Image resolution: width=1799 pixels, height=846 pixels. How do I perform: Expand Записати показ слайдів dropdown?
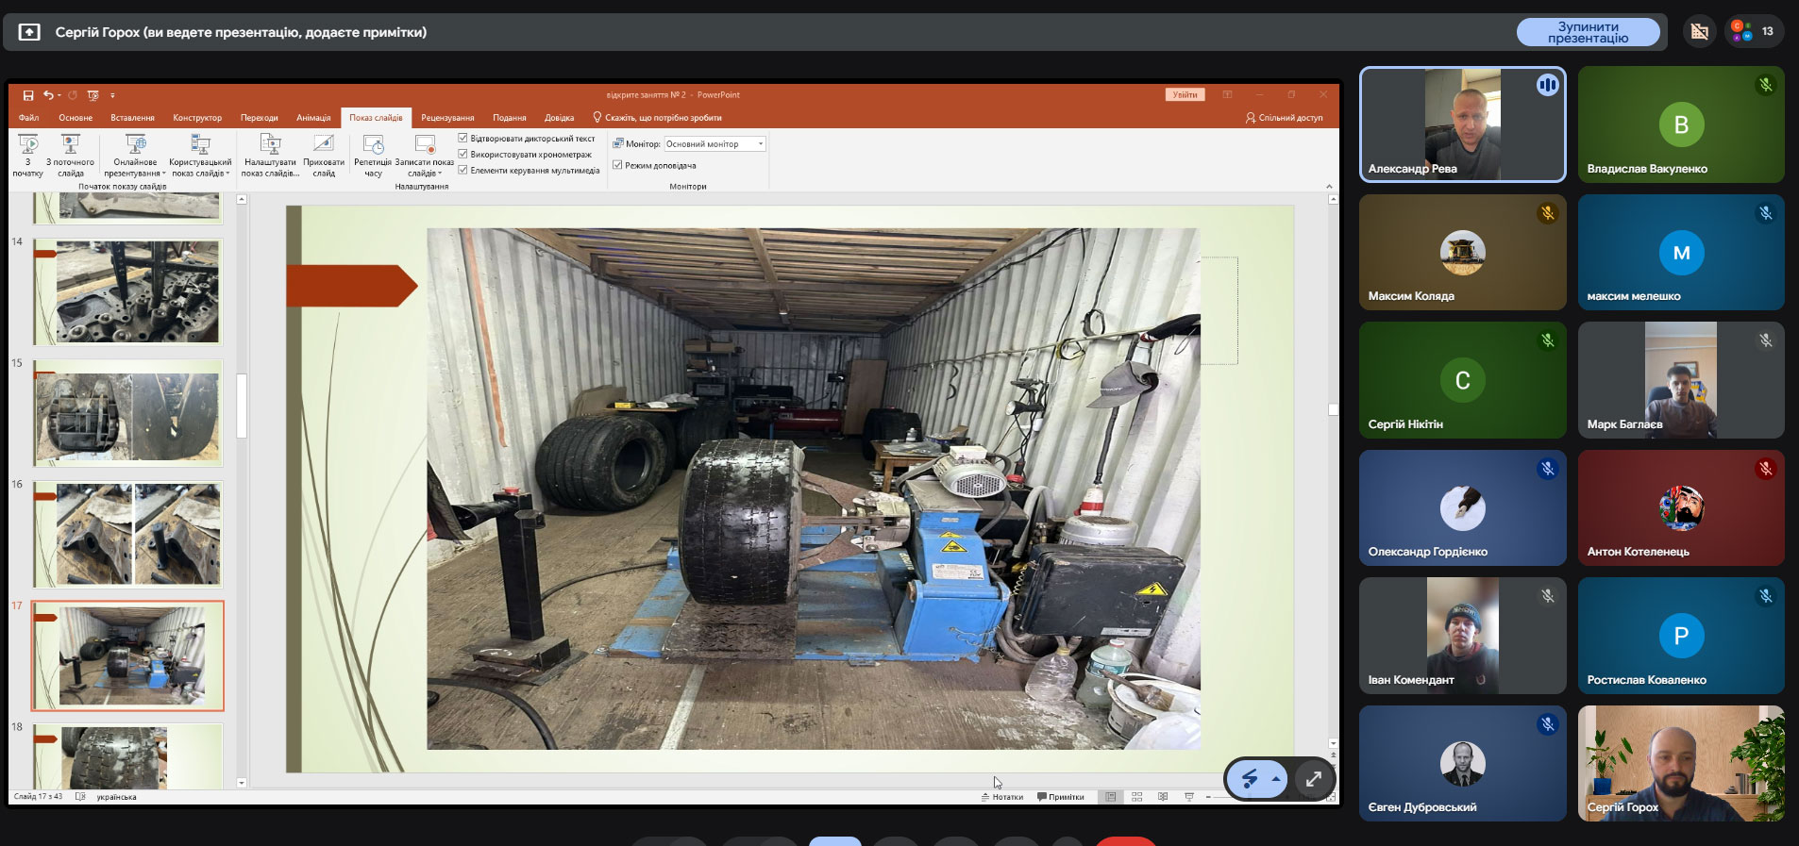[440, 174]
